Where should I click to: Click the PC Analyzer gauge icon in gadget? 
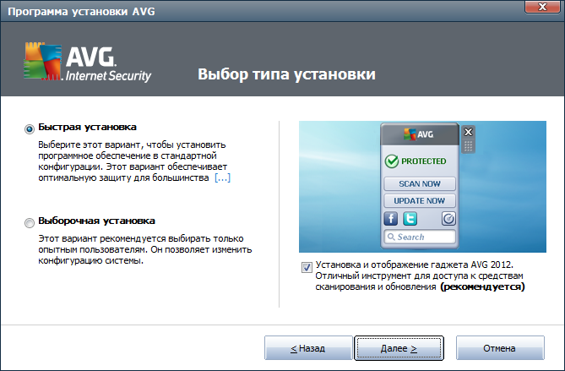click(448, 219)
